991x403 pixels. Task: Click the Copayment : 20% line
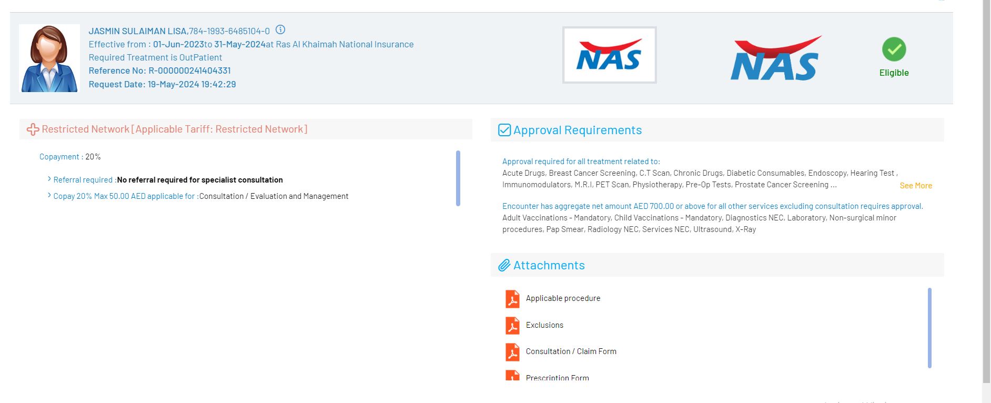point(70,157)
